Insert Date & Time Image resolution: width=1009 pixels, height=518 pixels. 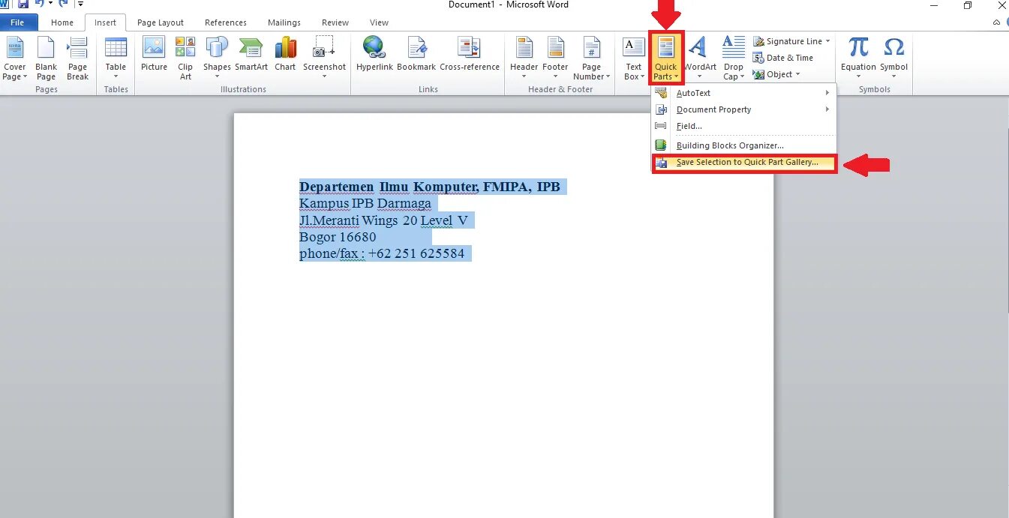tap(784, 58)
